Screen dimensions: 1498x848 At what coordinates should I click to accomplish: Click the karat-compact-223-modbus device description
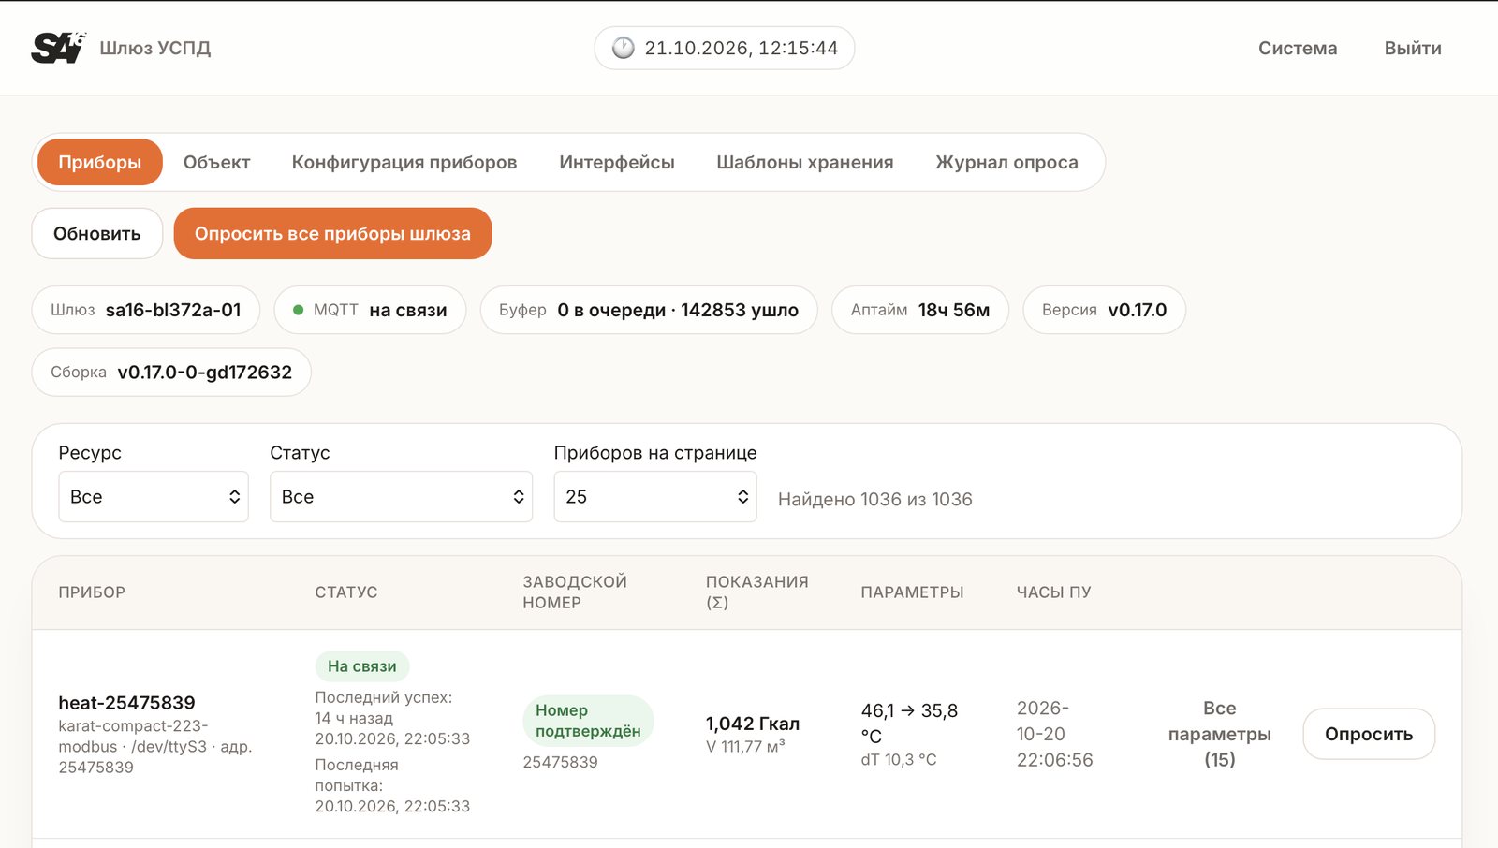[155, 747]
